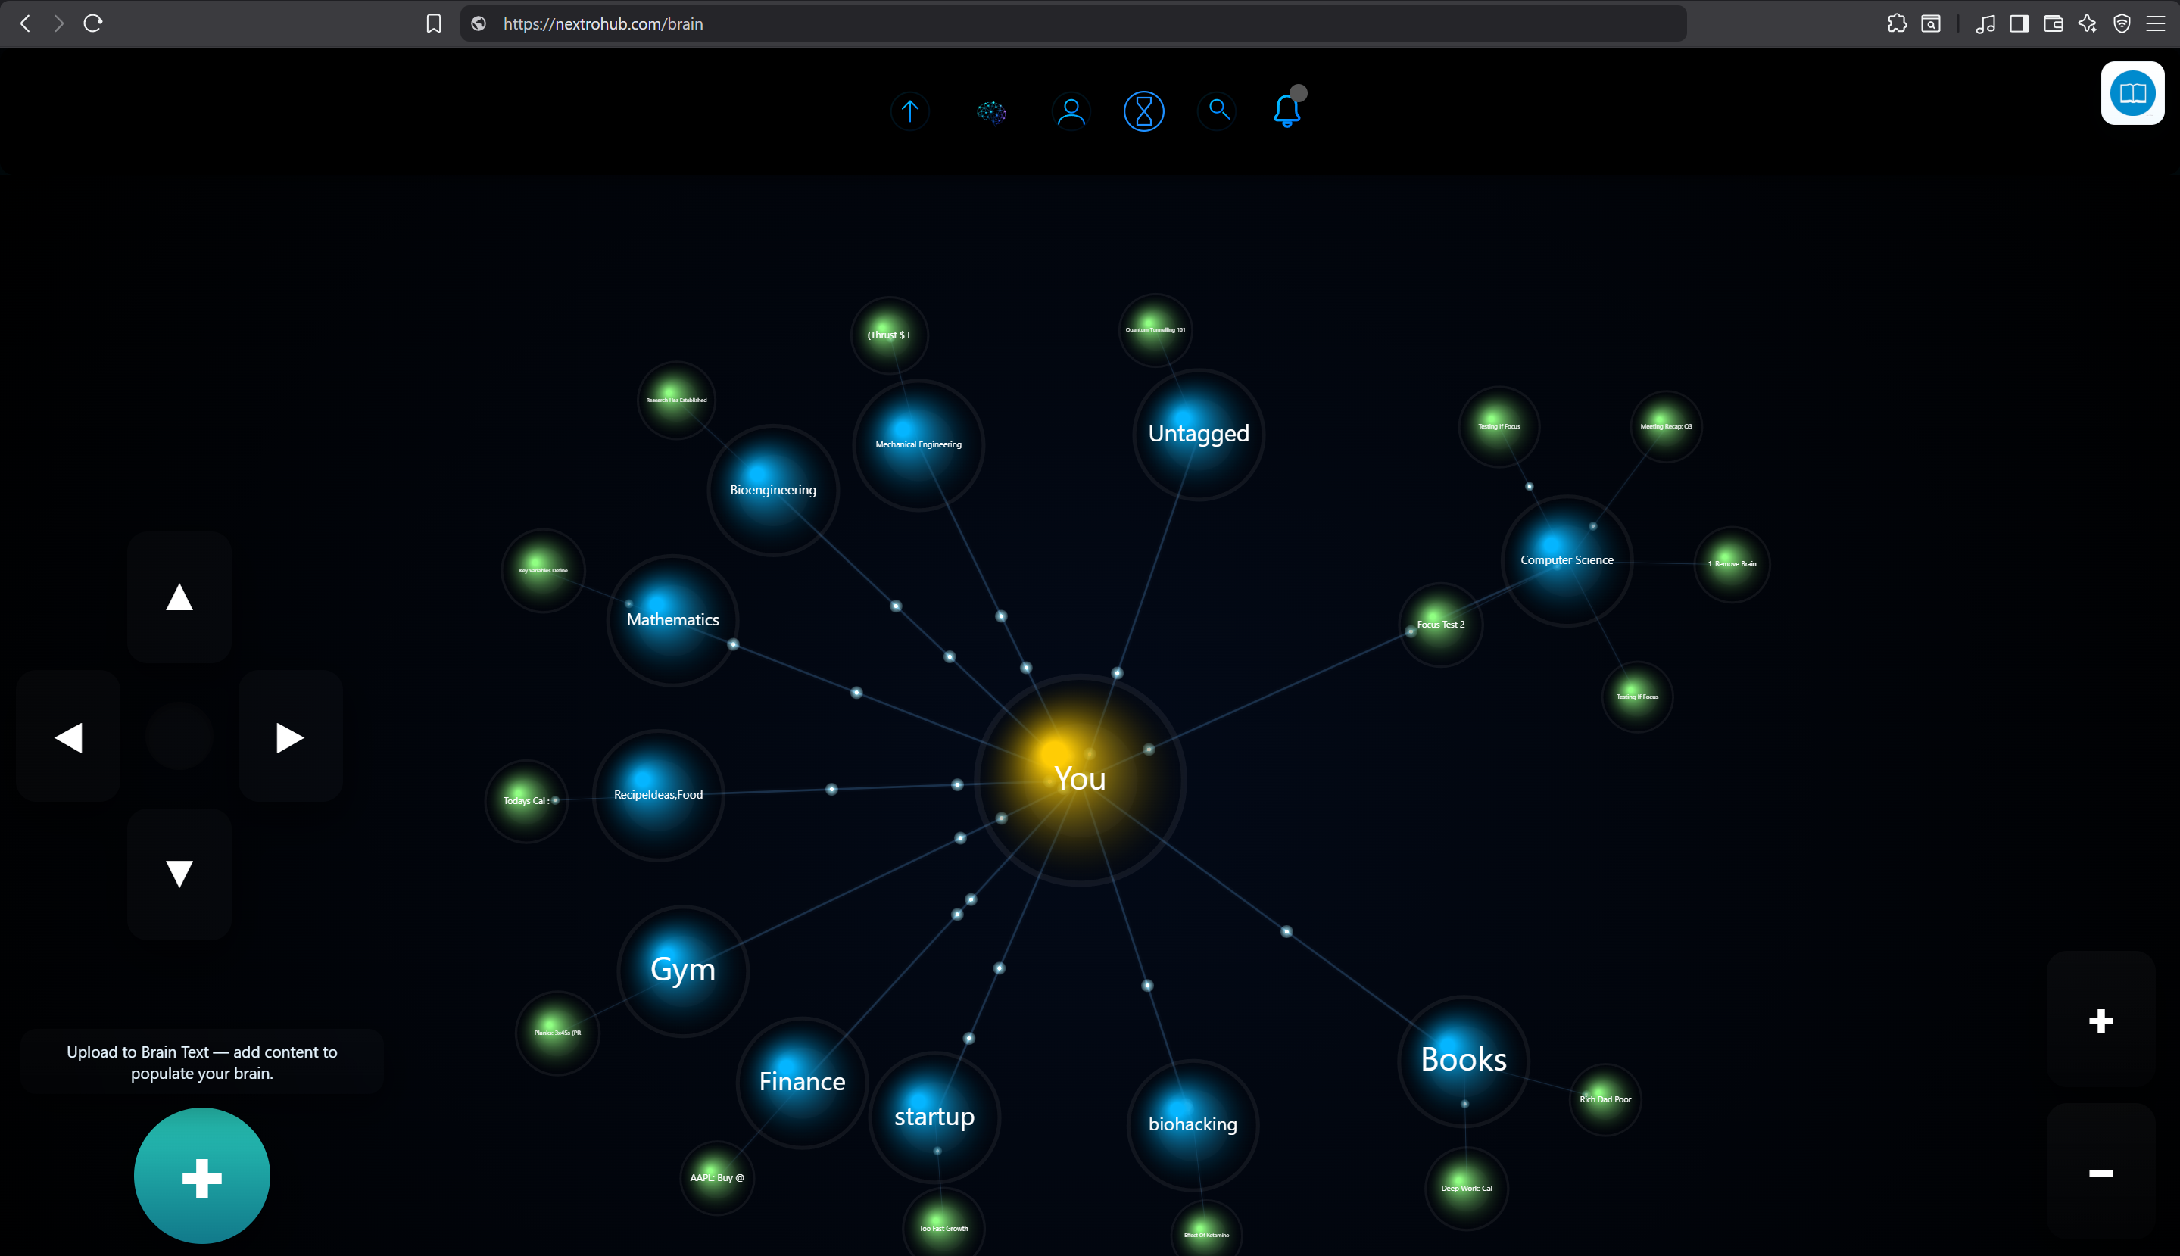2180x1256 pixels.
Task: Select the hourglass timeline icon
Action: (x=1144, y=111)
